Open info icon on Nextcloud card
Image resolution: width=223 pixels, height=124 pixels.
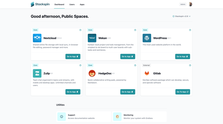80,30
